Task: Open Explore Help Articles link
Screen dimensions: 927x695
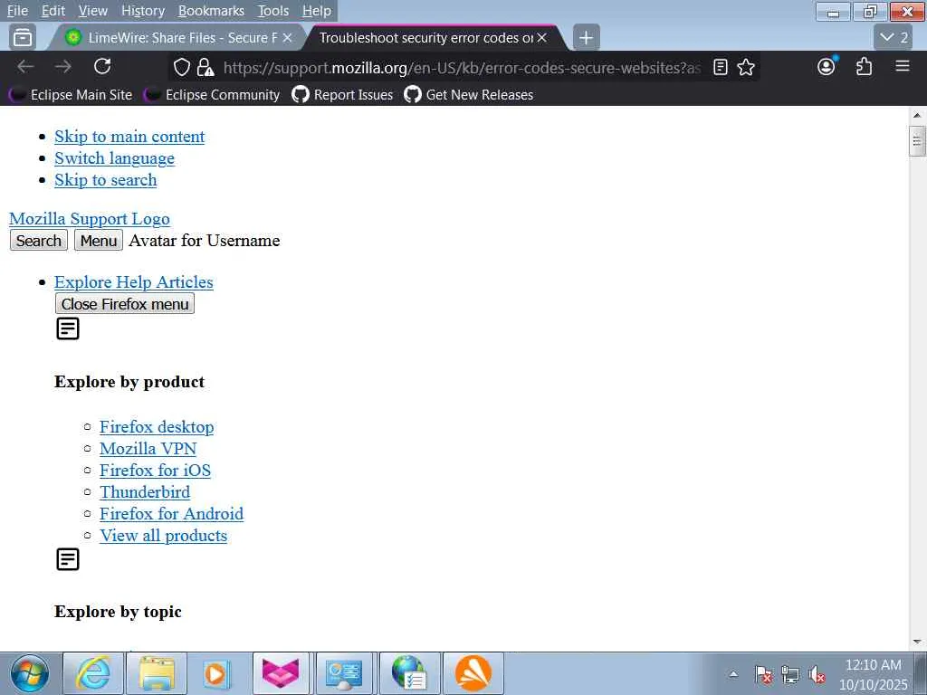Action: [x=134, y=282]
